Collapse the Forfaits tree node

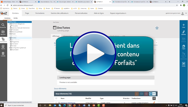click(x=9, y=38)
